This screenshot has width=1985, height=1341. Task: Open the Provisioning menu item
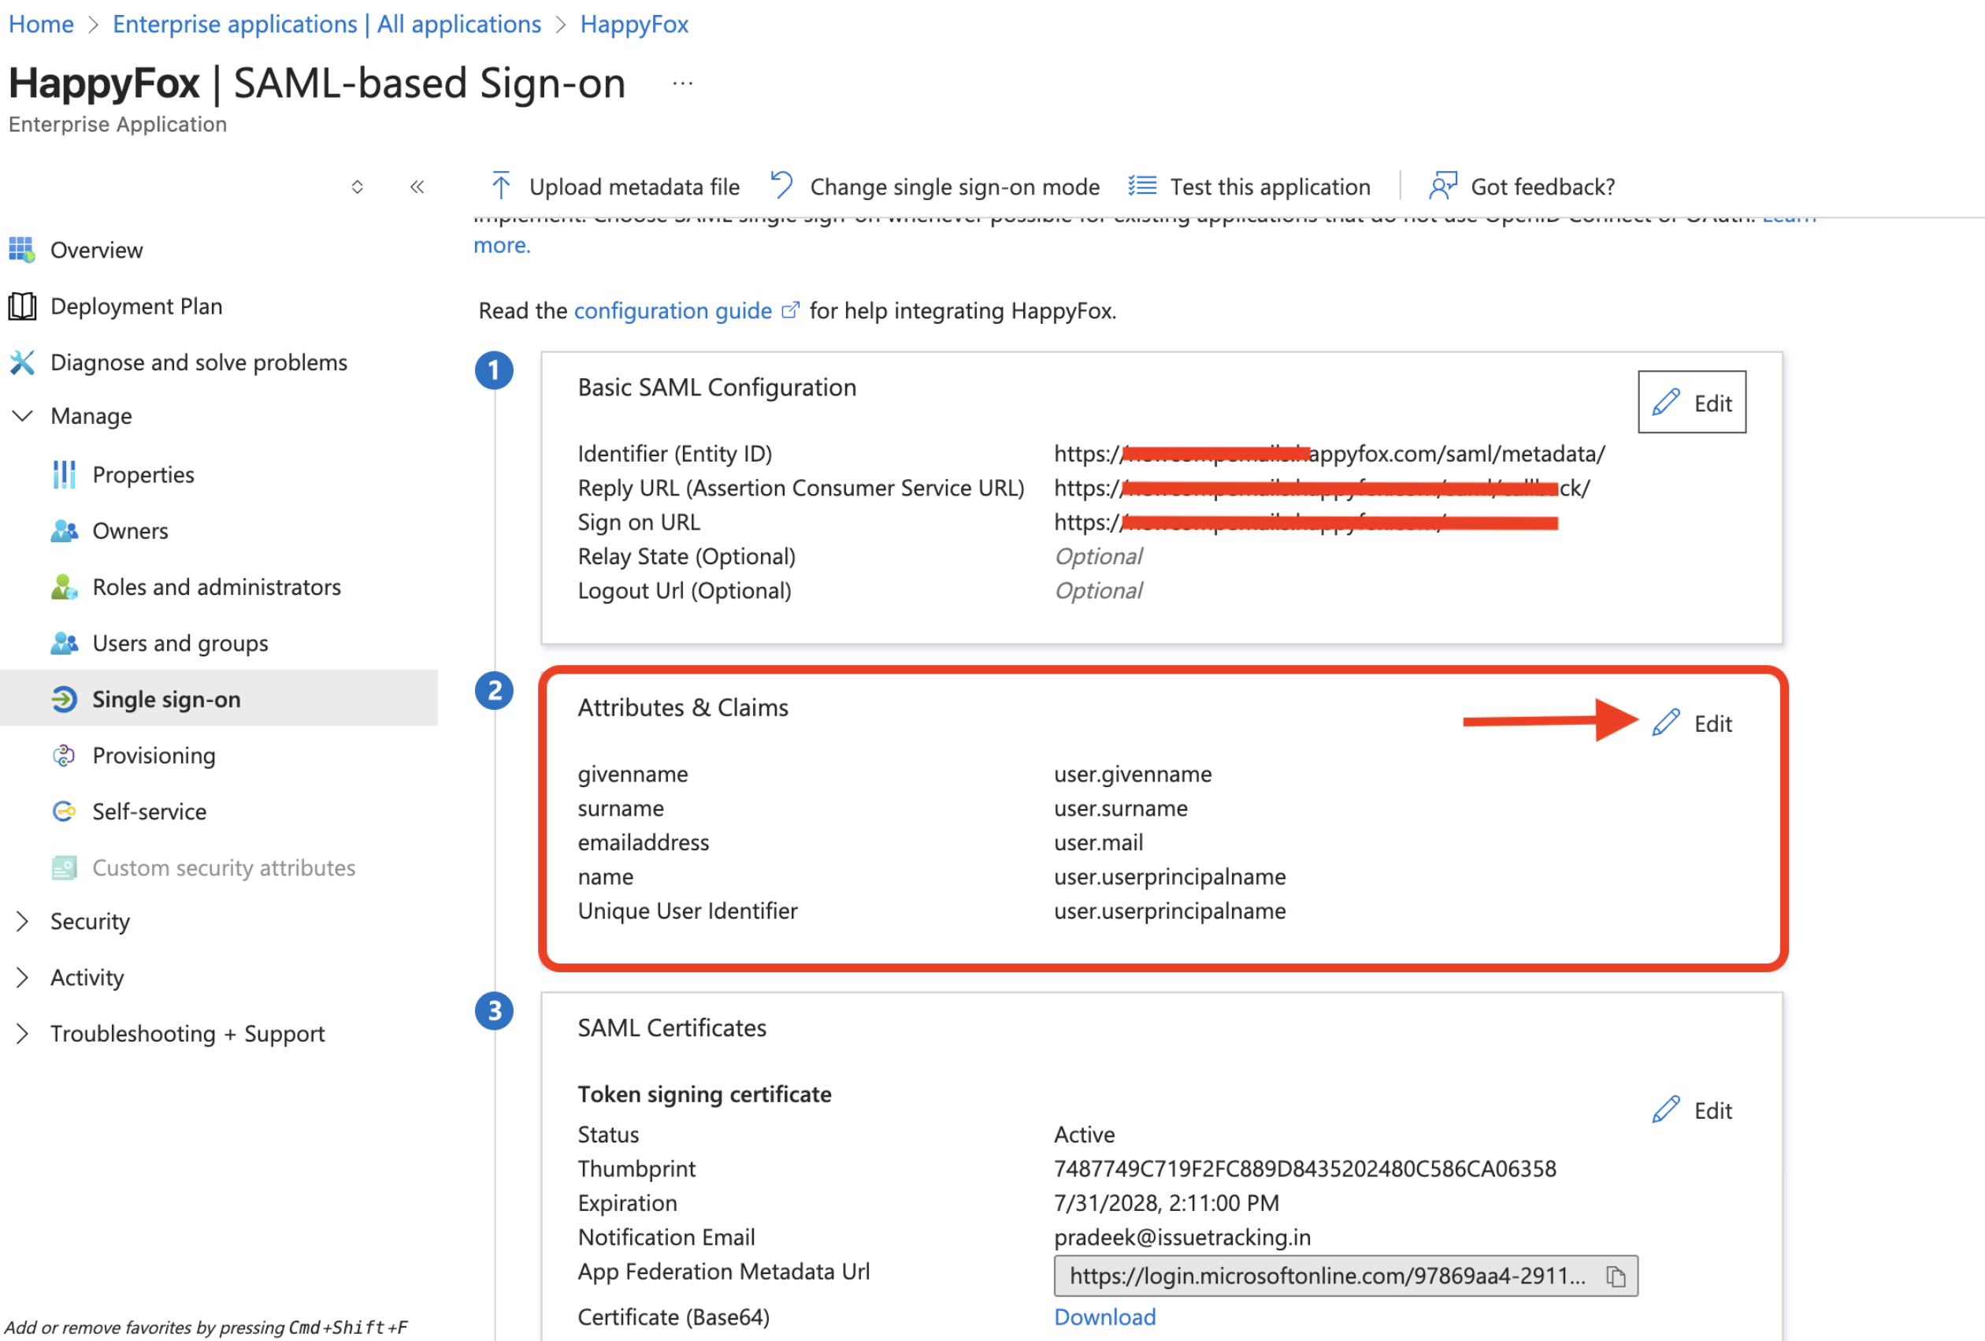[154, 756]
